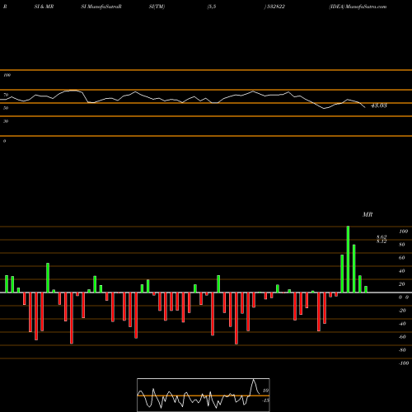Click the SI & MR header text
Image resolution: width=412 pixels, height=412 pixels.
(44, 7)
